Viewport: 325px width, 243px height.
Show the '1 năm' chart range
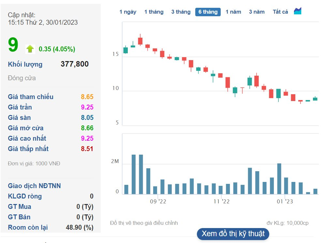(233, 12)
